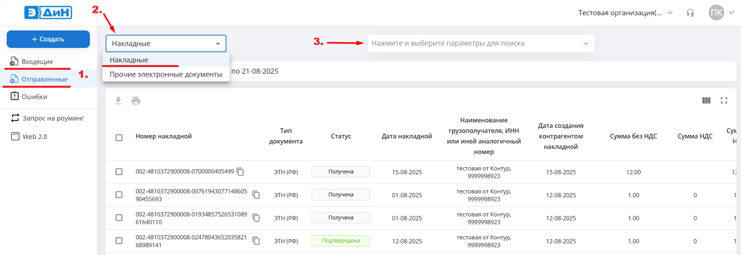Open the ПК user profile menu
Image resolution: width=741 pixels, height=255 pixels.
coord(721,13)
